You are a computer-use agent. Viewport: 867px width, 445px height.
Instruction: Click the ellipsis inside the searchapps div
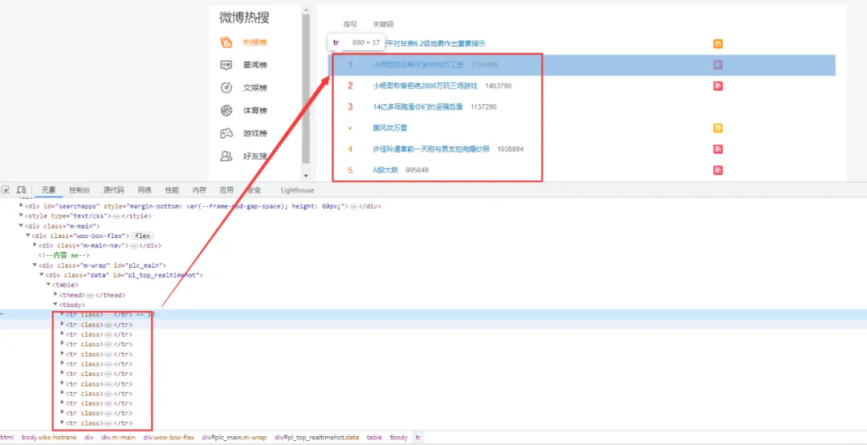pyautogui.click(x=352, y=206)
